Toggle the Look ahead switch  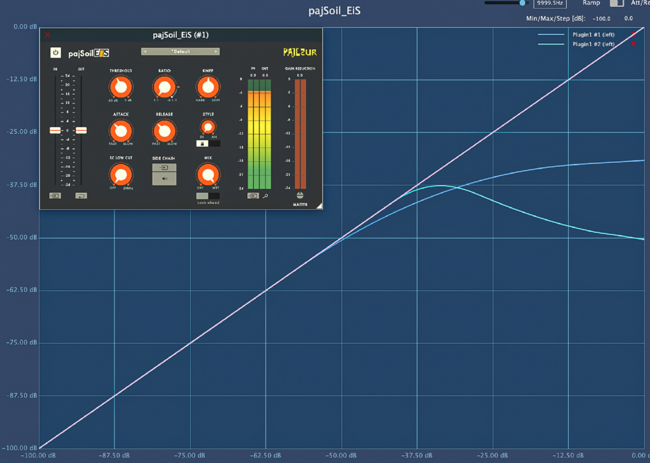point(208,196)
